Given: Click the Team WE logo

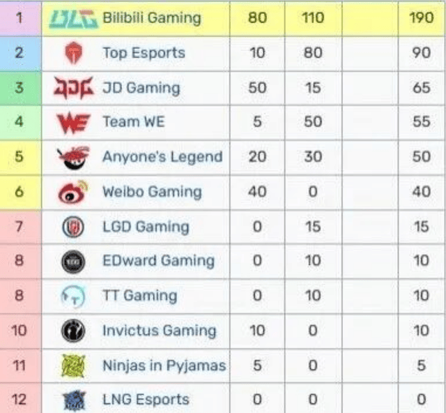Looking at the screenshot, I should click(x=74, y=123).
